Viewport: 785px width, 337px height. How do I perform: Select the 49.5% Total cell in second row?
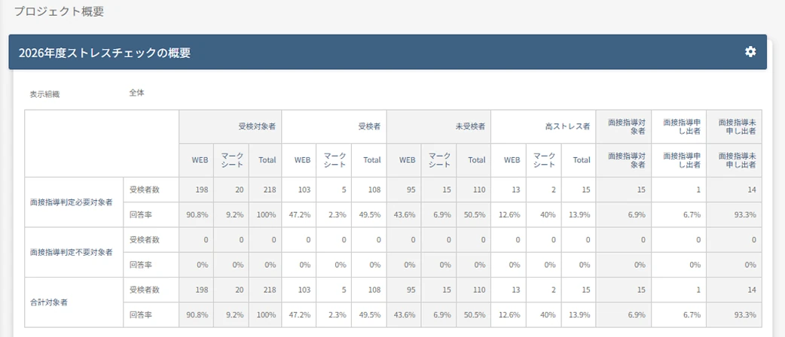(x=369, y=215)
